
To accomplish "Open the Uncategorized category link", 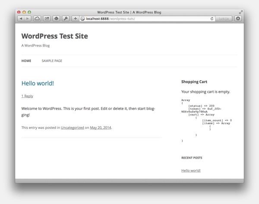I will pyautogui.click(x=73, y=128).
